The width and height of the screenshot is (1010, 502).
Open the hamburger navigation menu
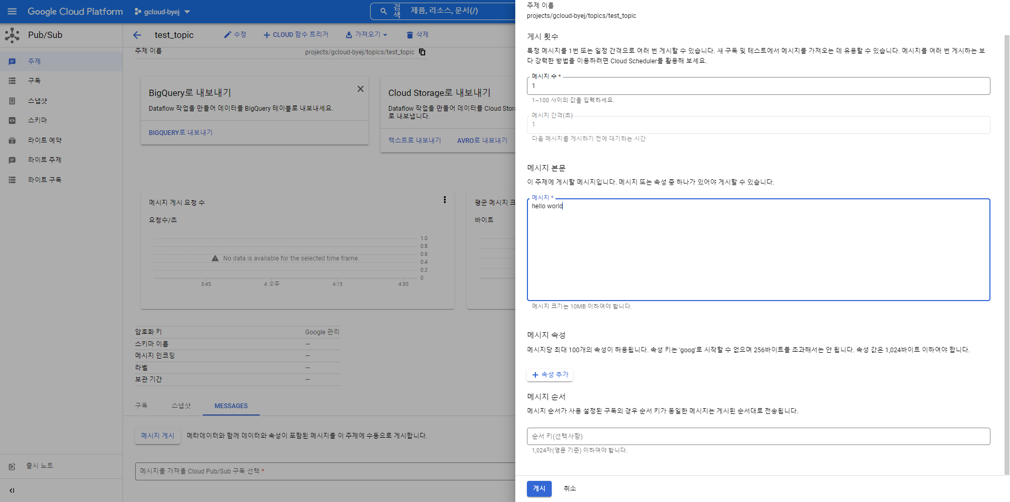pos(12,11)
